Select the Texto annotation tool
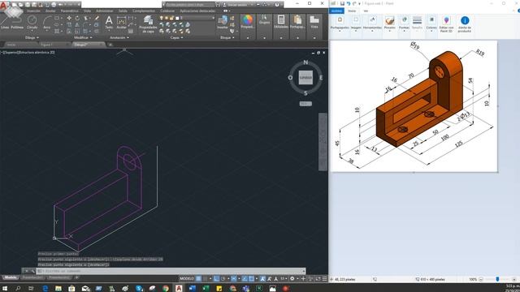This screenshot has height=292, width=520. 109,23
